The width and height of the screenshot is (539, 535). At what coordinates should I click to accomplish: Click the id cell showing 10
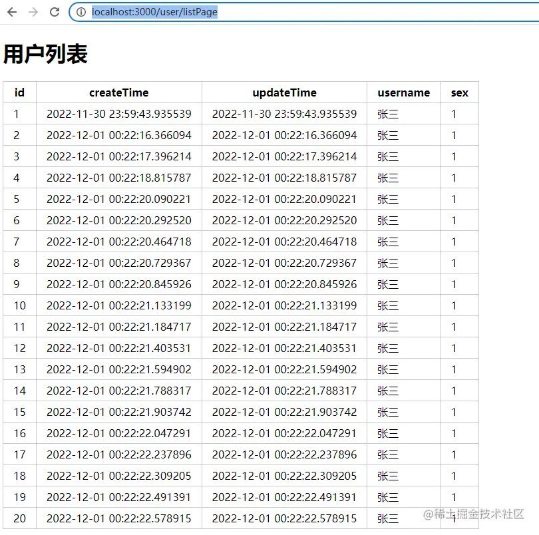tap(19, 305)
